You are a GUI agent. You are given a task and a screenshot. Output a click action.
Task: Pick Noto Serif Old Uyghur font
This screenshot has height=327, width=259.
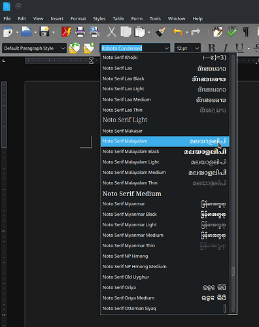(165, 277)
